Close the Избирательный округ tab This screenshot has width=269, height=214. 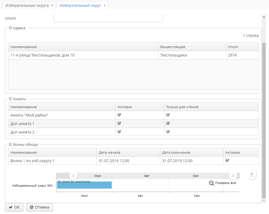point(105,5)
